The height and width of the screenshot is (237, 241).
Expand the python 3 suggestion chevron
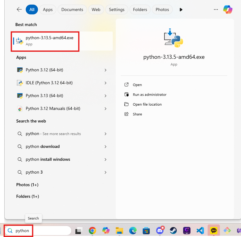pyautogui.click(x=105, y=172)
